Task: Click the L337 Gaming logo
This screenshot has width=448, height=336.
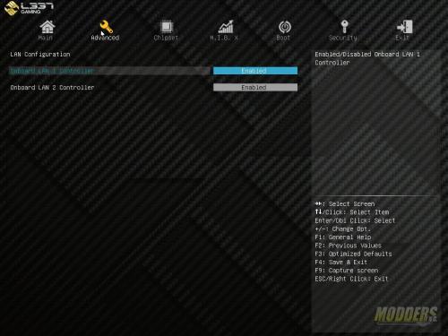Action: click(x=29, y=8)
